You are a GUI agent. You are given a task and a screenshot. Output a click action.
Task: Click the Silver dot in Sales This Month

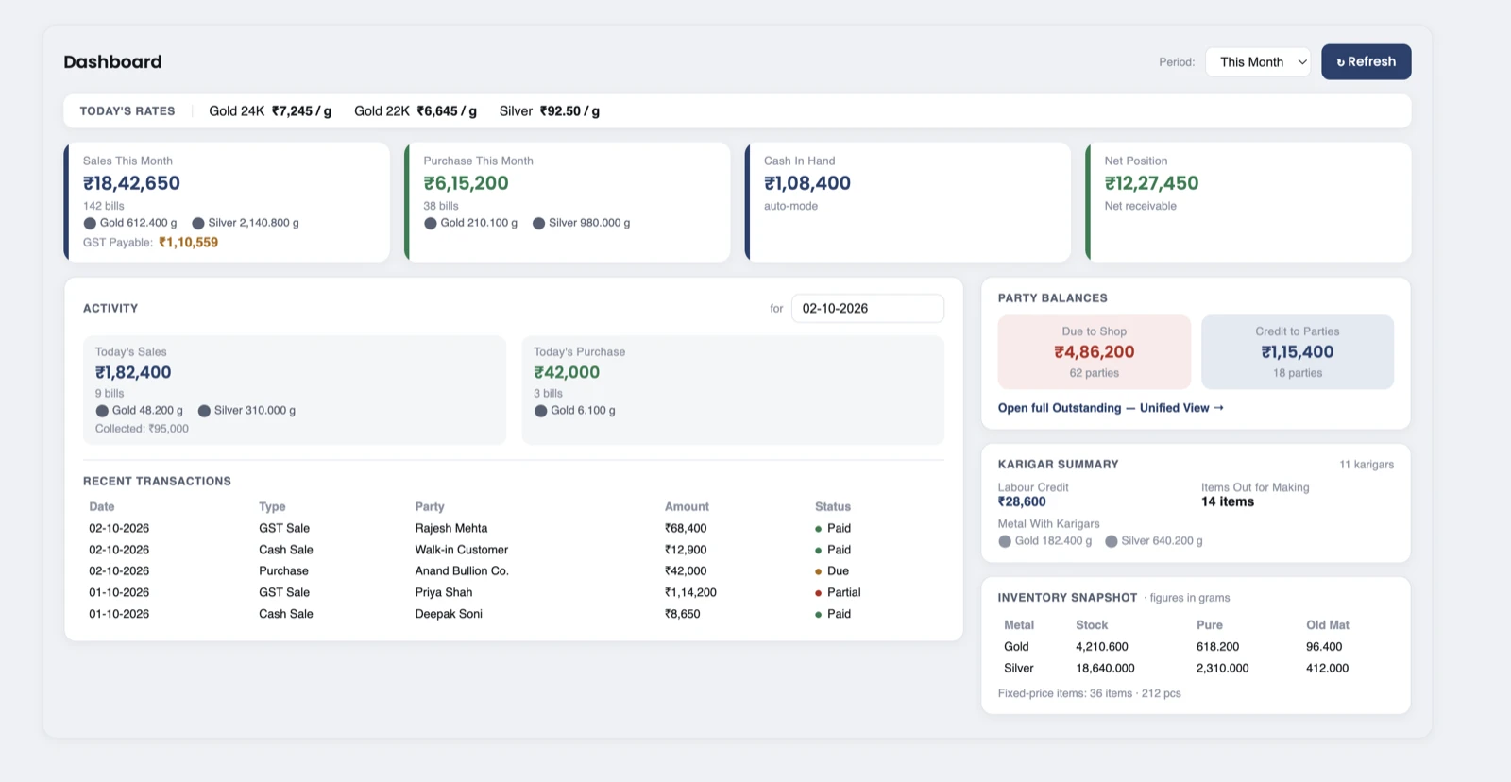click(x=198, y=223)
